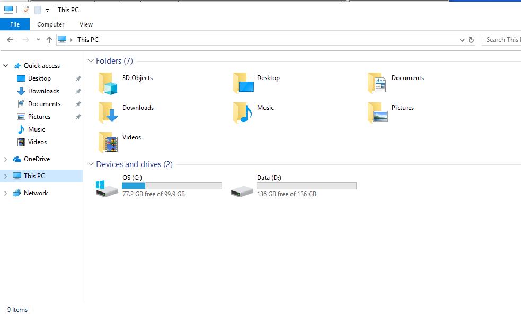The image size is (521, 315).
Task: Open the address bar history dropdown
Action: (462, 40)
